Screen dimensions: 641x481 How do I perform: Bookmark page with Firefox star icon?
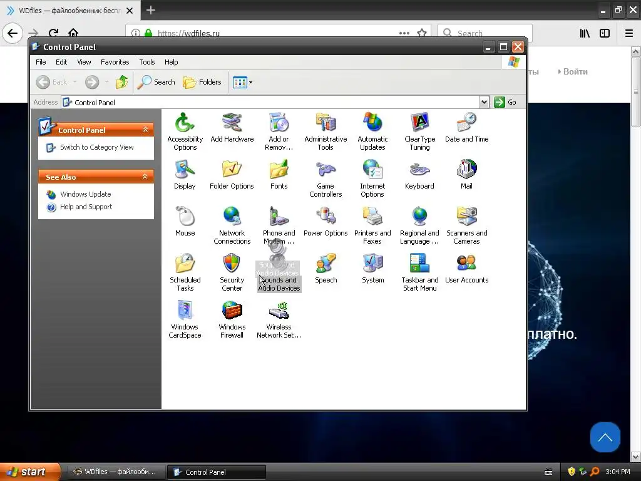click(422, 33)
